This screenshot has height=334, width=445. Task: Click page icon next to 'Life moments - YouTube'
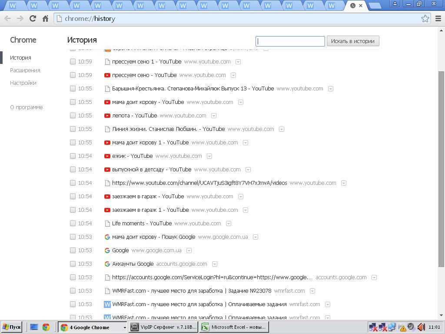click(107, 224)
